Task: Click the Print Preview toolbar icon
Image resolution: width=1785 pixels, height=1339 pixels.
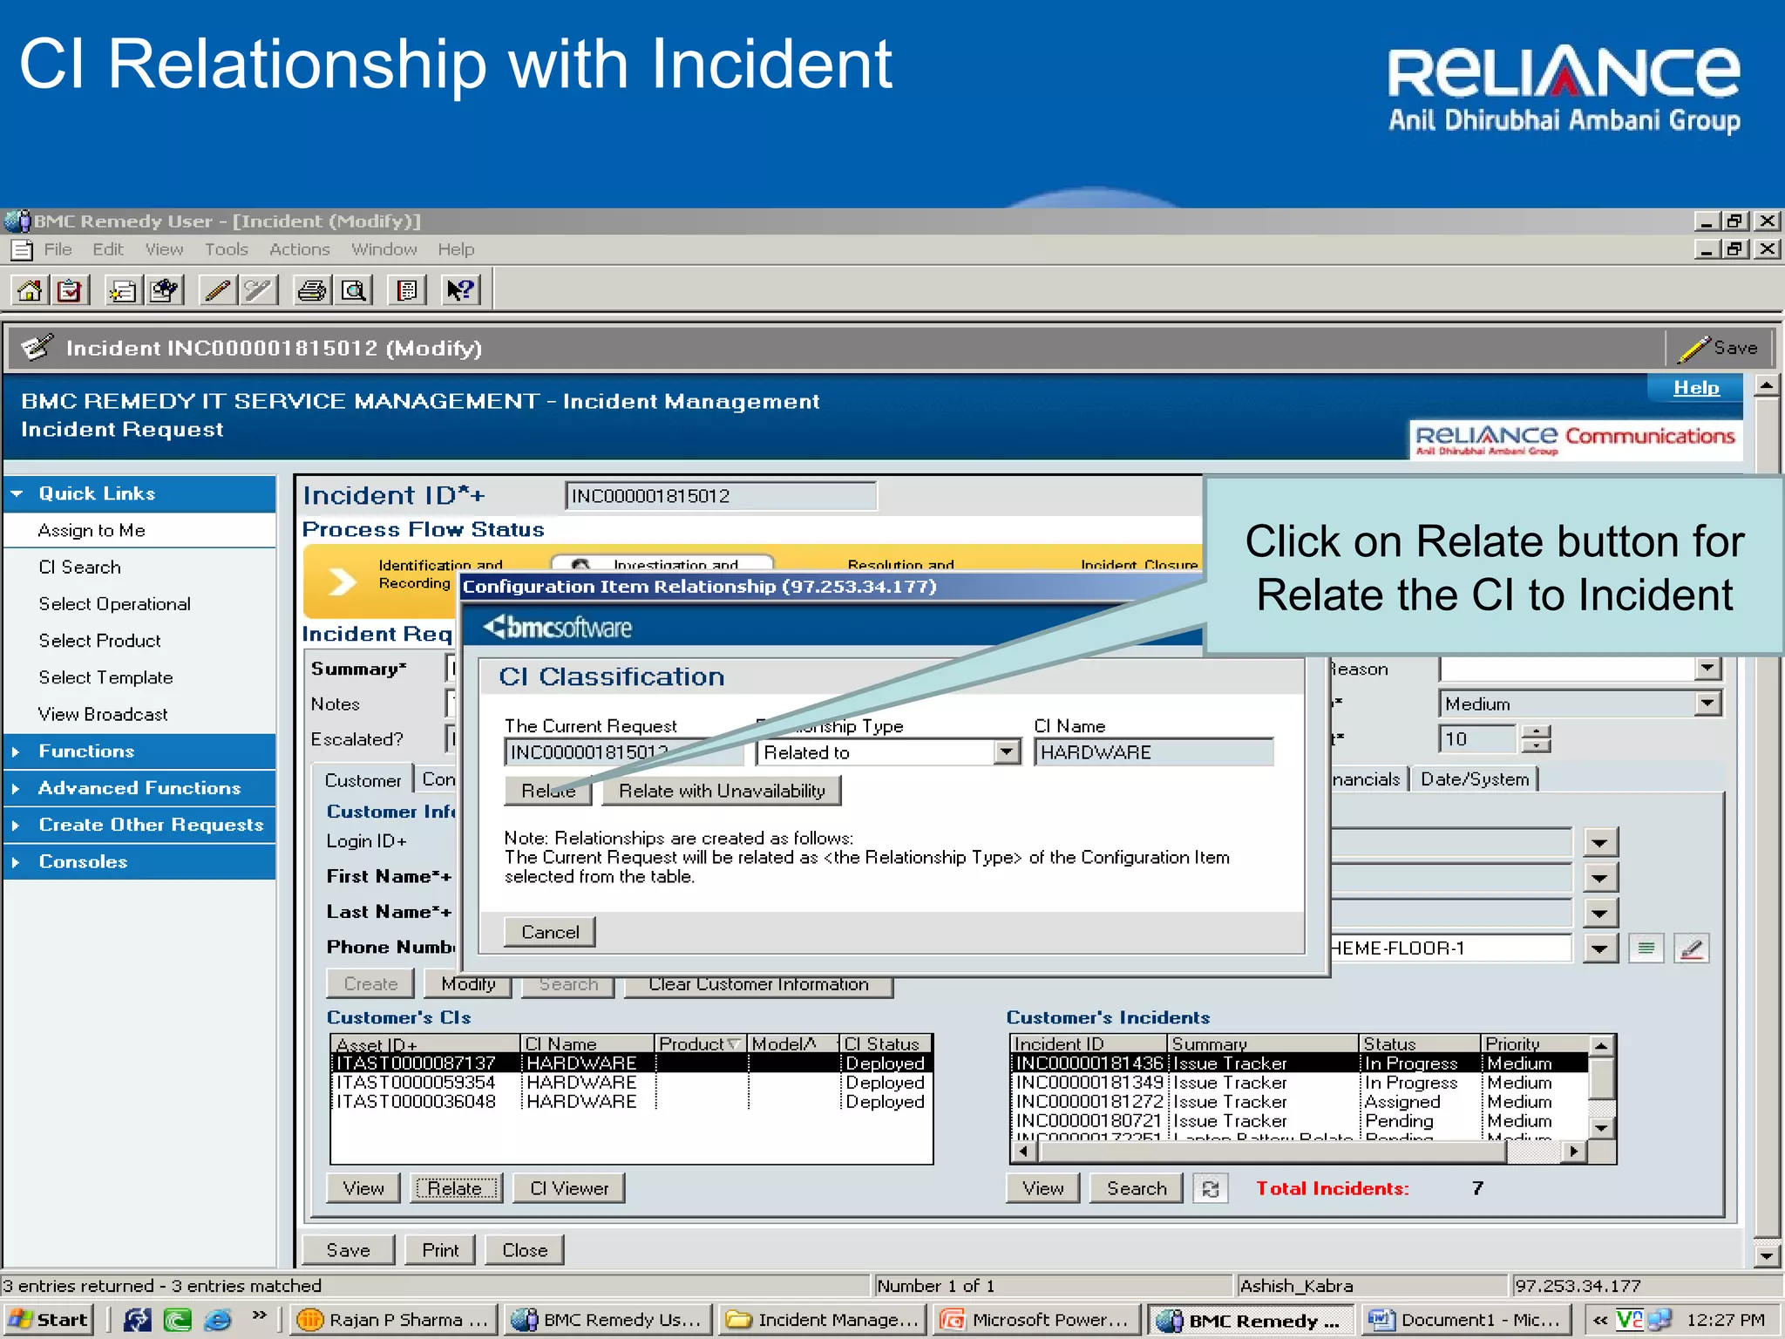Action: [353, 289]
